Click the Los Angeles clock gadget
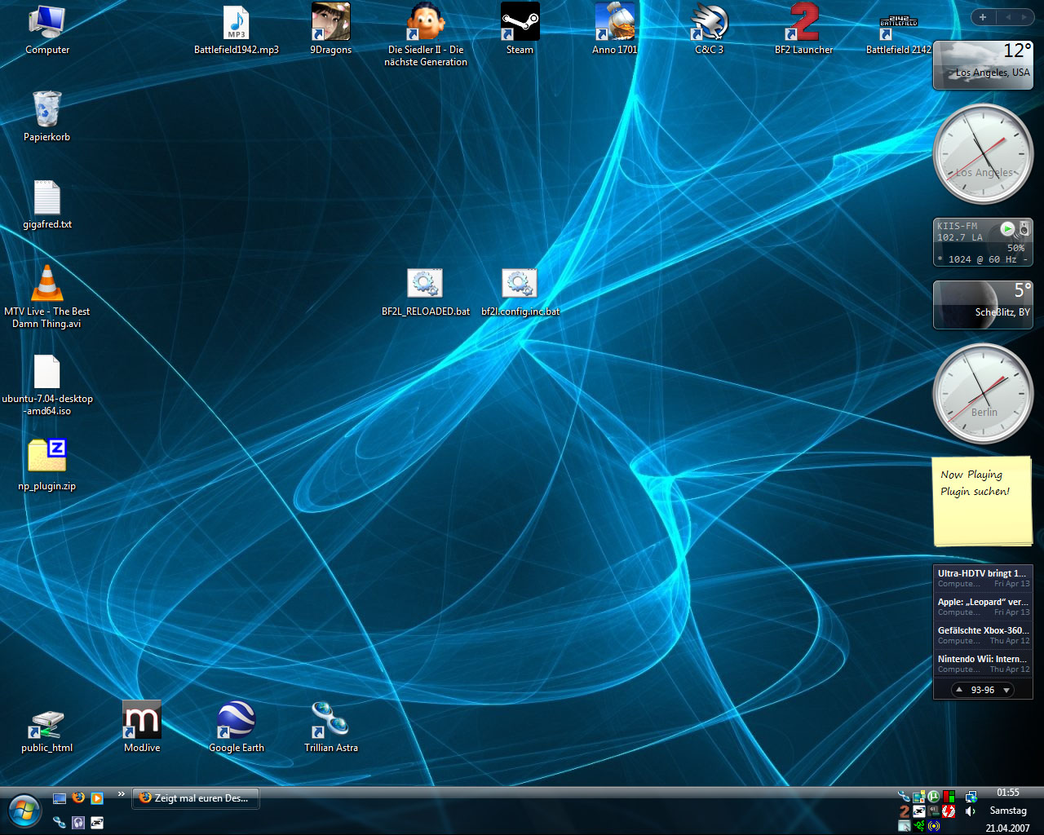Image resolution: width=1044 pixels, height=835 pixels. pos(983,153)
